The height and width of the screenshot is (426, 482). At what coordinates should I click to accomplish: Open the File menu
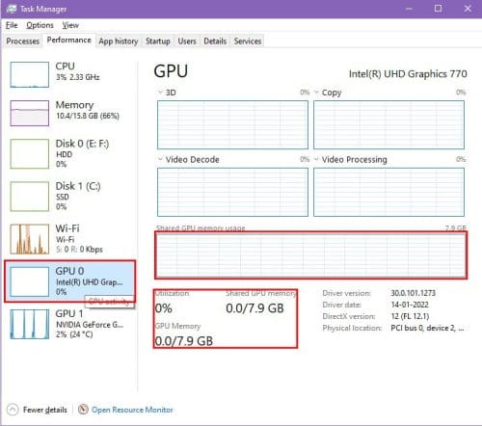click(x=12, y=25)
